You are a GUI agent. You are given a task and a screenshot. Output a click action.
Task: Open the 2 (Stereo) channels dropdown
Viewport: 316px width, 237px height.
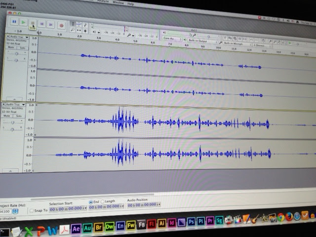coord(262,45)
